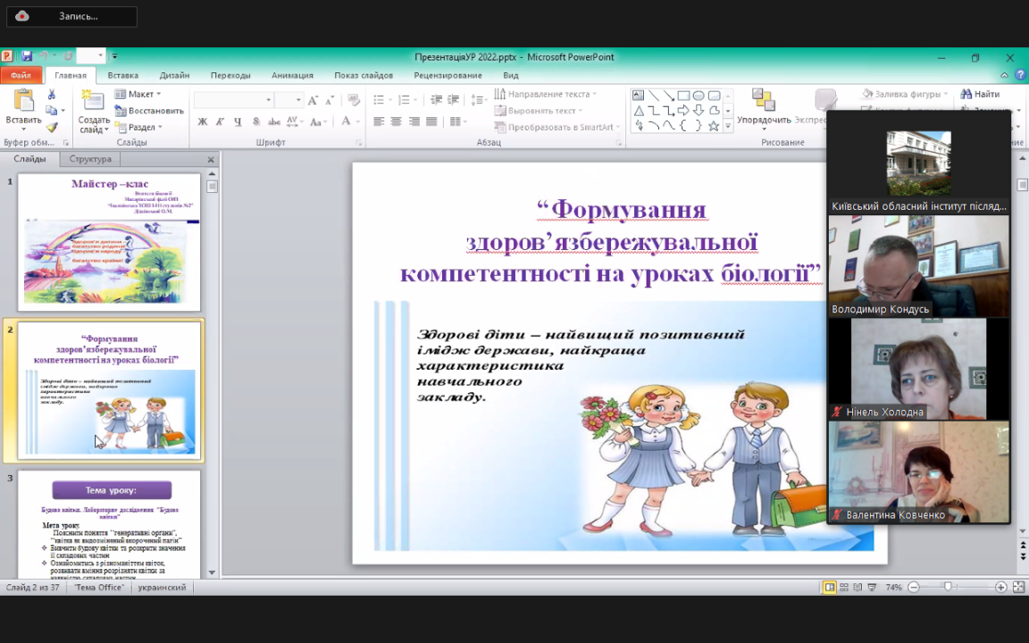This screenshot has height=643, width=1029.
Task: Open the Файл tab
Action: (21, 75)
